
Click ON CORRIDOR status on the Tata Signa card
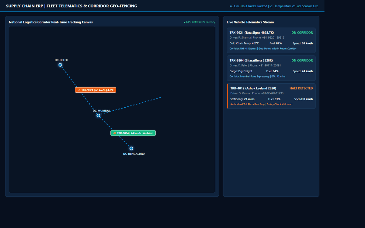(x=302, y=33)
